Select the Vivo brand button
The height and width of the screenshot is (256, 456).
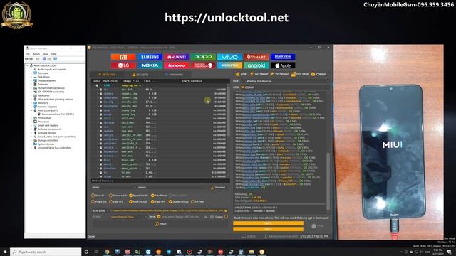coord(229,57)
